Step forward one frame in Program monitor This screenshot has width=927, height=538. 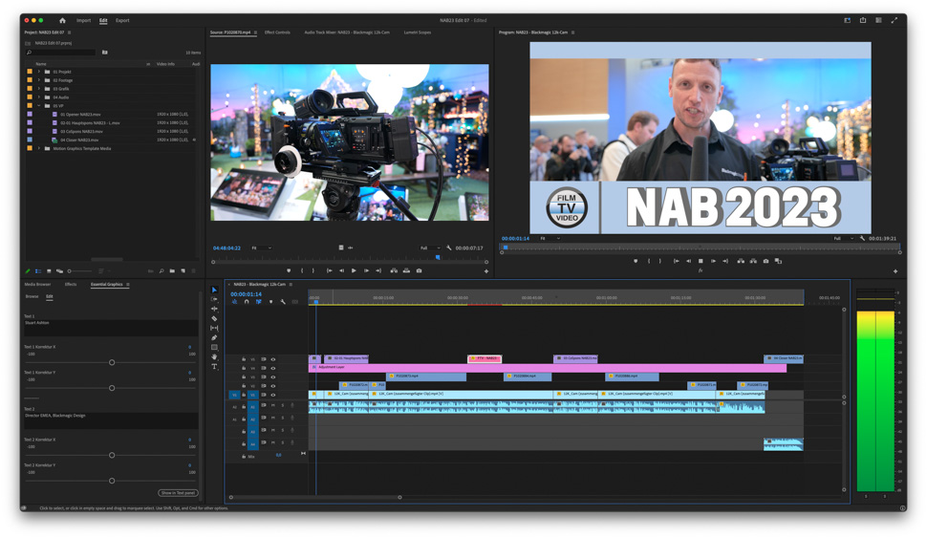713,261
